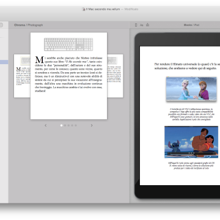This screenshot has width=220, height=220.
Task: Select the fourth page indicator dot
Action: tap(72, 125)
